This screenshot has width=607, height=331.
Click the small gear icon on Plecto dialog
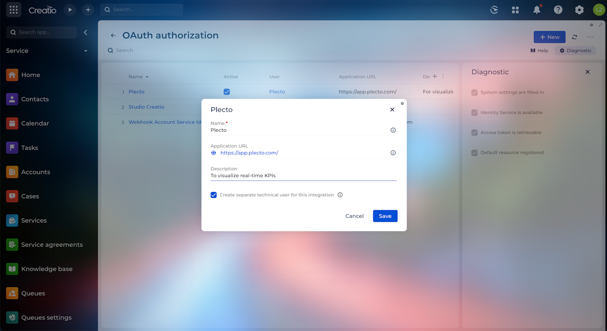click(402, 103)
